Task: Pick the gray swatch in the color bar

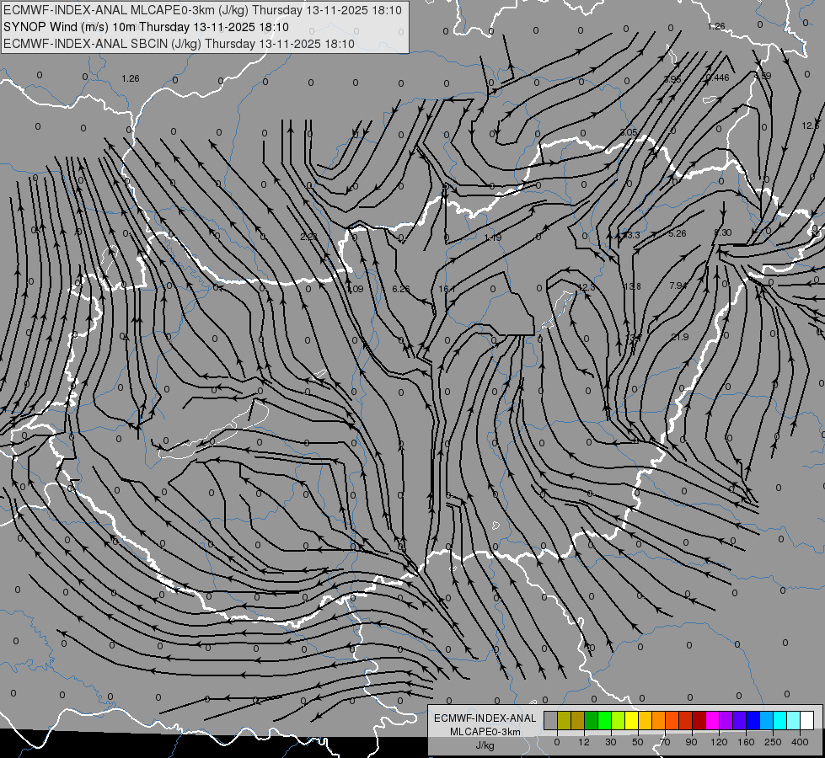Action: [x=550, y=720]
